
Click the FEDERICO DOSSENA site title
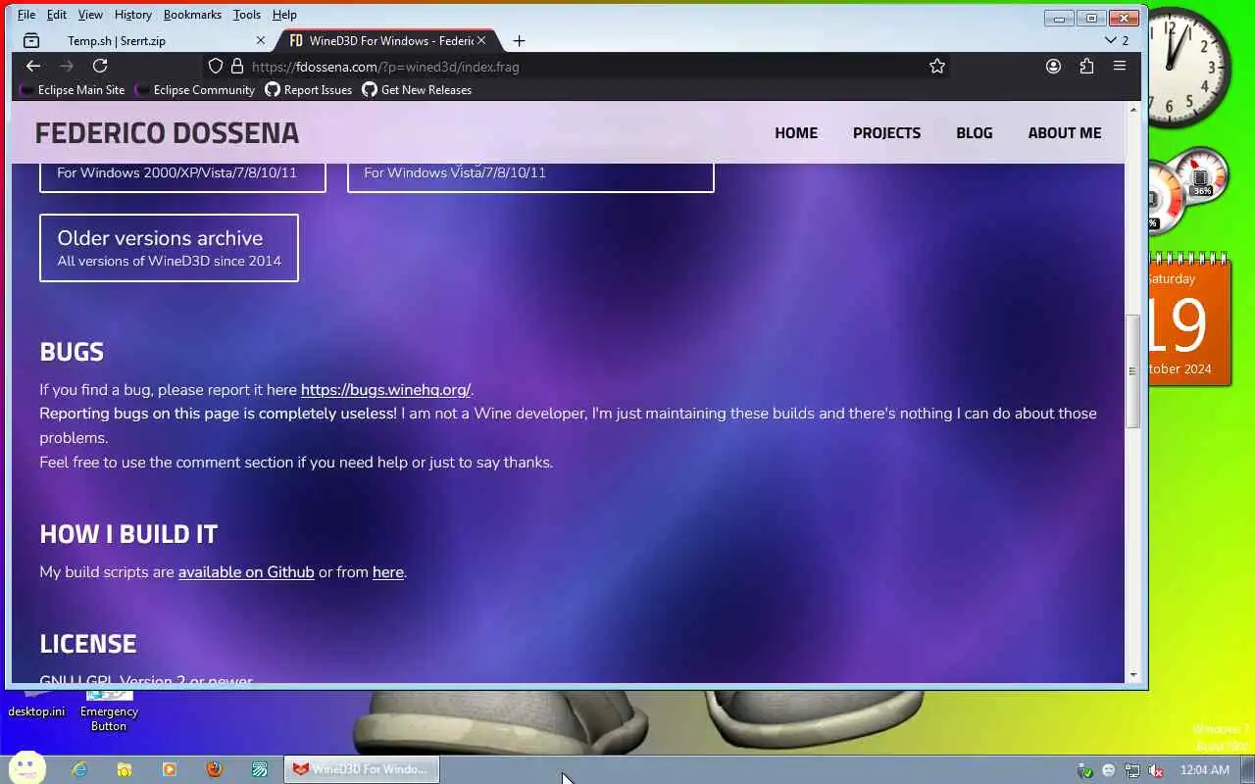coord(167,132)
